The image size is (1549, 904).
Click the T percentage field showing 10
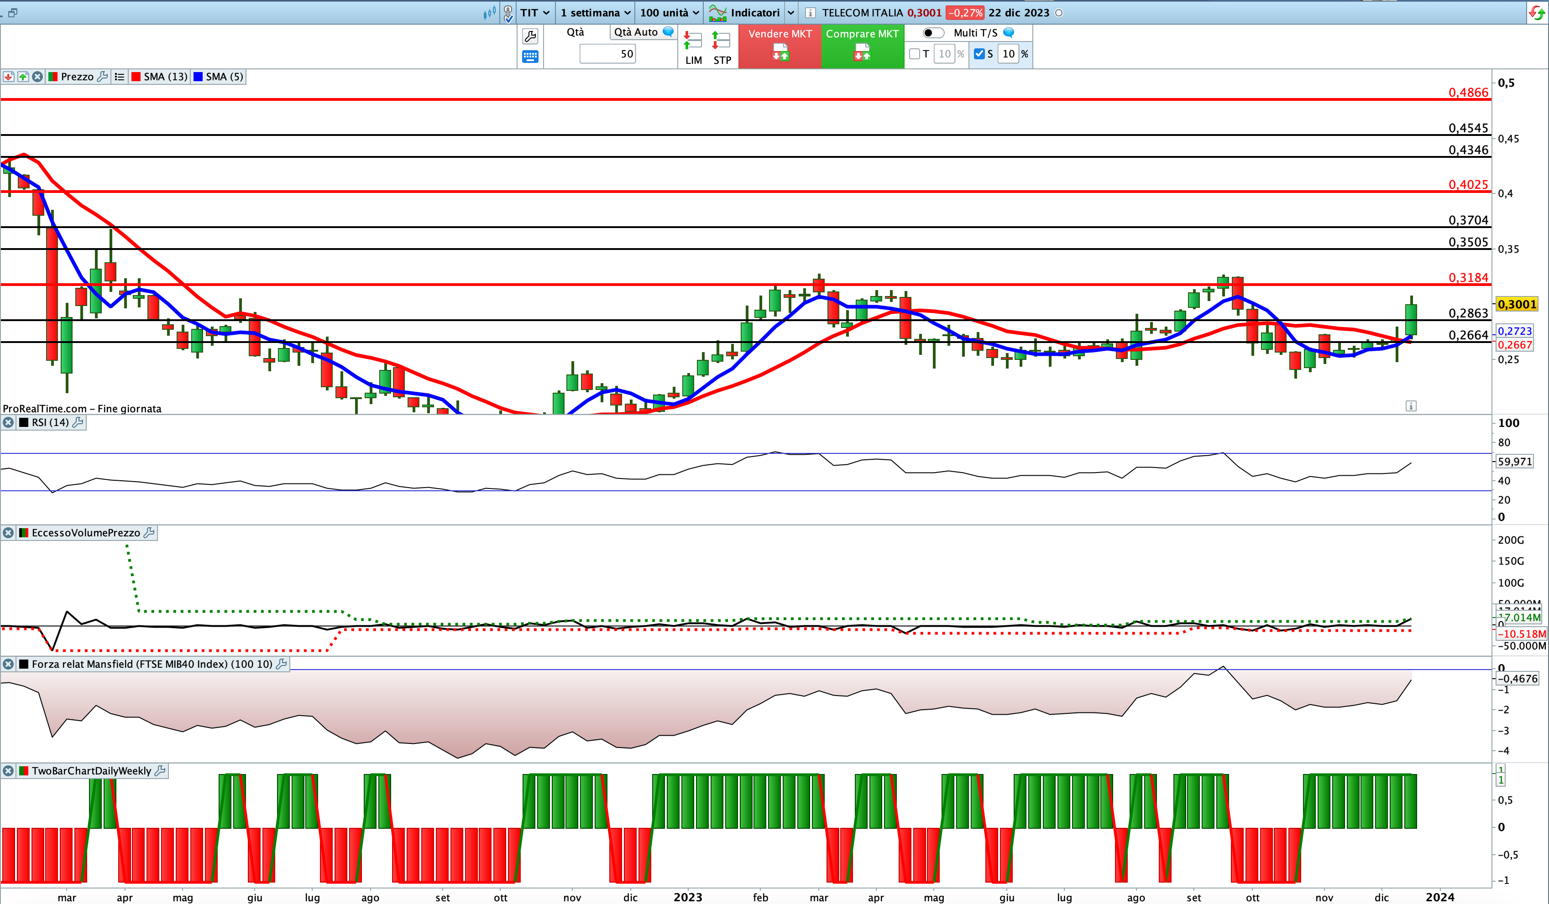[944, 54]
